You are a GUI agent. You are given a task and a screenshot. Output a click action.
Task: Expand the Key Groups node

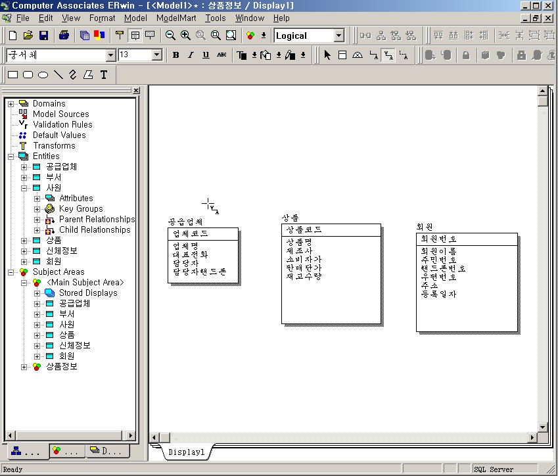[x=37, y=209]
